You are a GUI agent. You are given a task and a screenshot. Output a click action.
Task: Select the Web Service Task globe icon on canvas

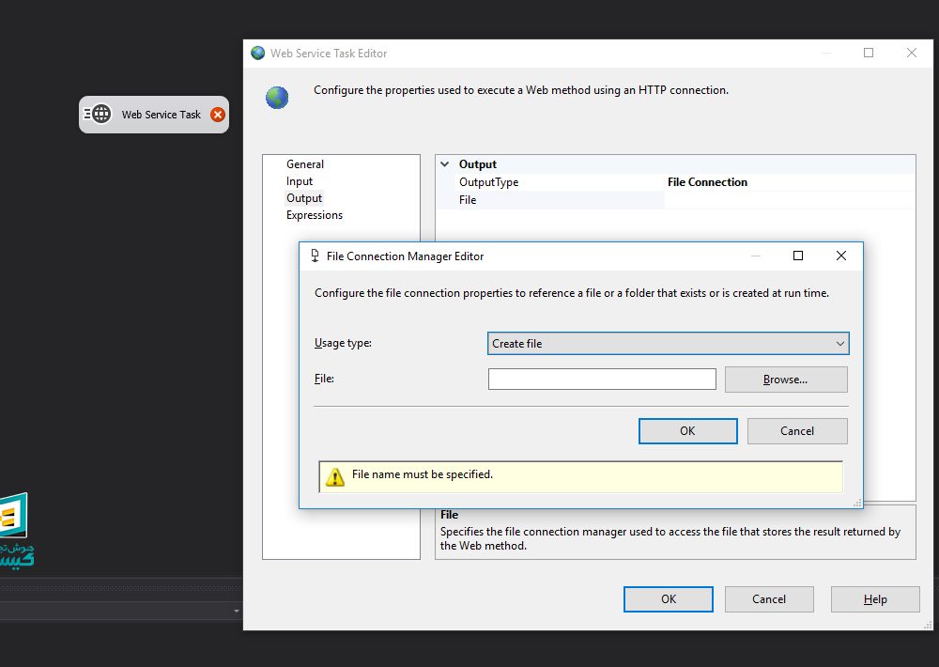click(100, 115)
